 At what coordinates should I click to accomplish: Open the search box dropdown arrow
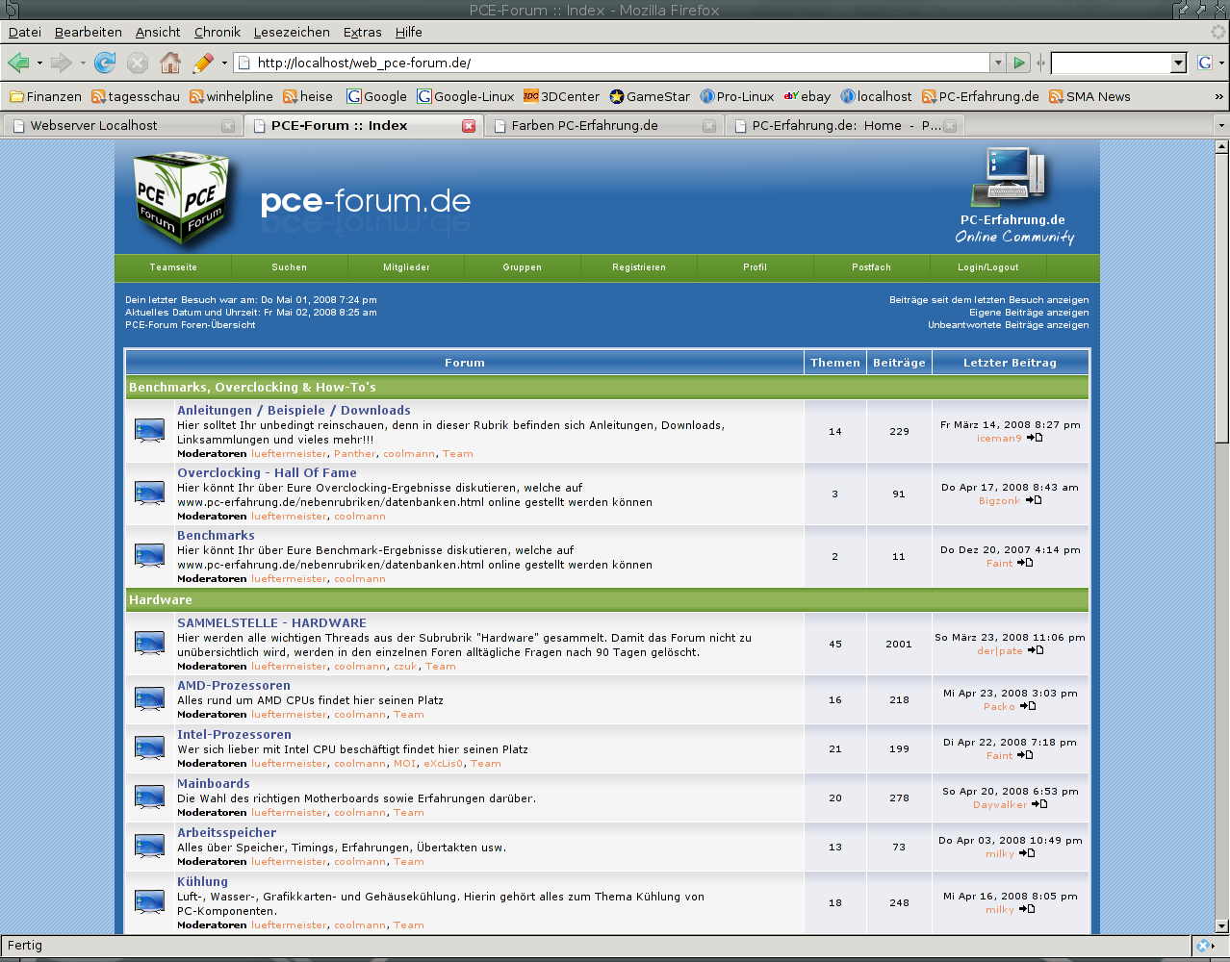1178,63
